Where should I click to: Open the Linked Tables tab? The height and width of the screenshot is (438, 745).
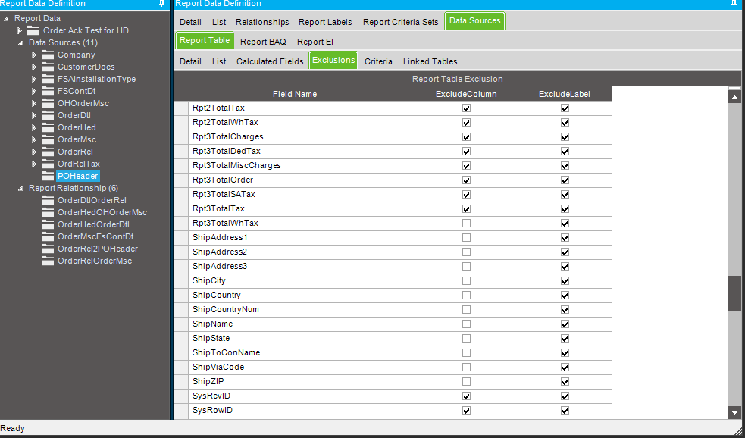click(x=430, y=61)
